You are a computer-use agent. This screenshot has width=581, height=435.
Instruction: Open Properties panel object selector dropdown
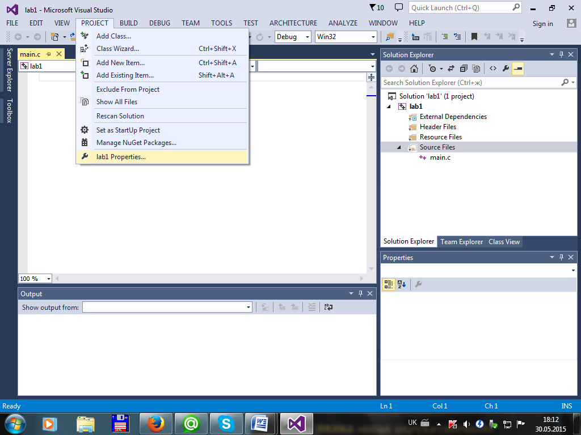[x=573, y=270]
